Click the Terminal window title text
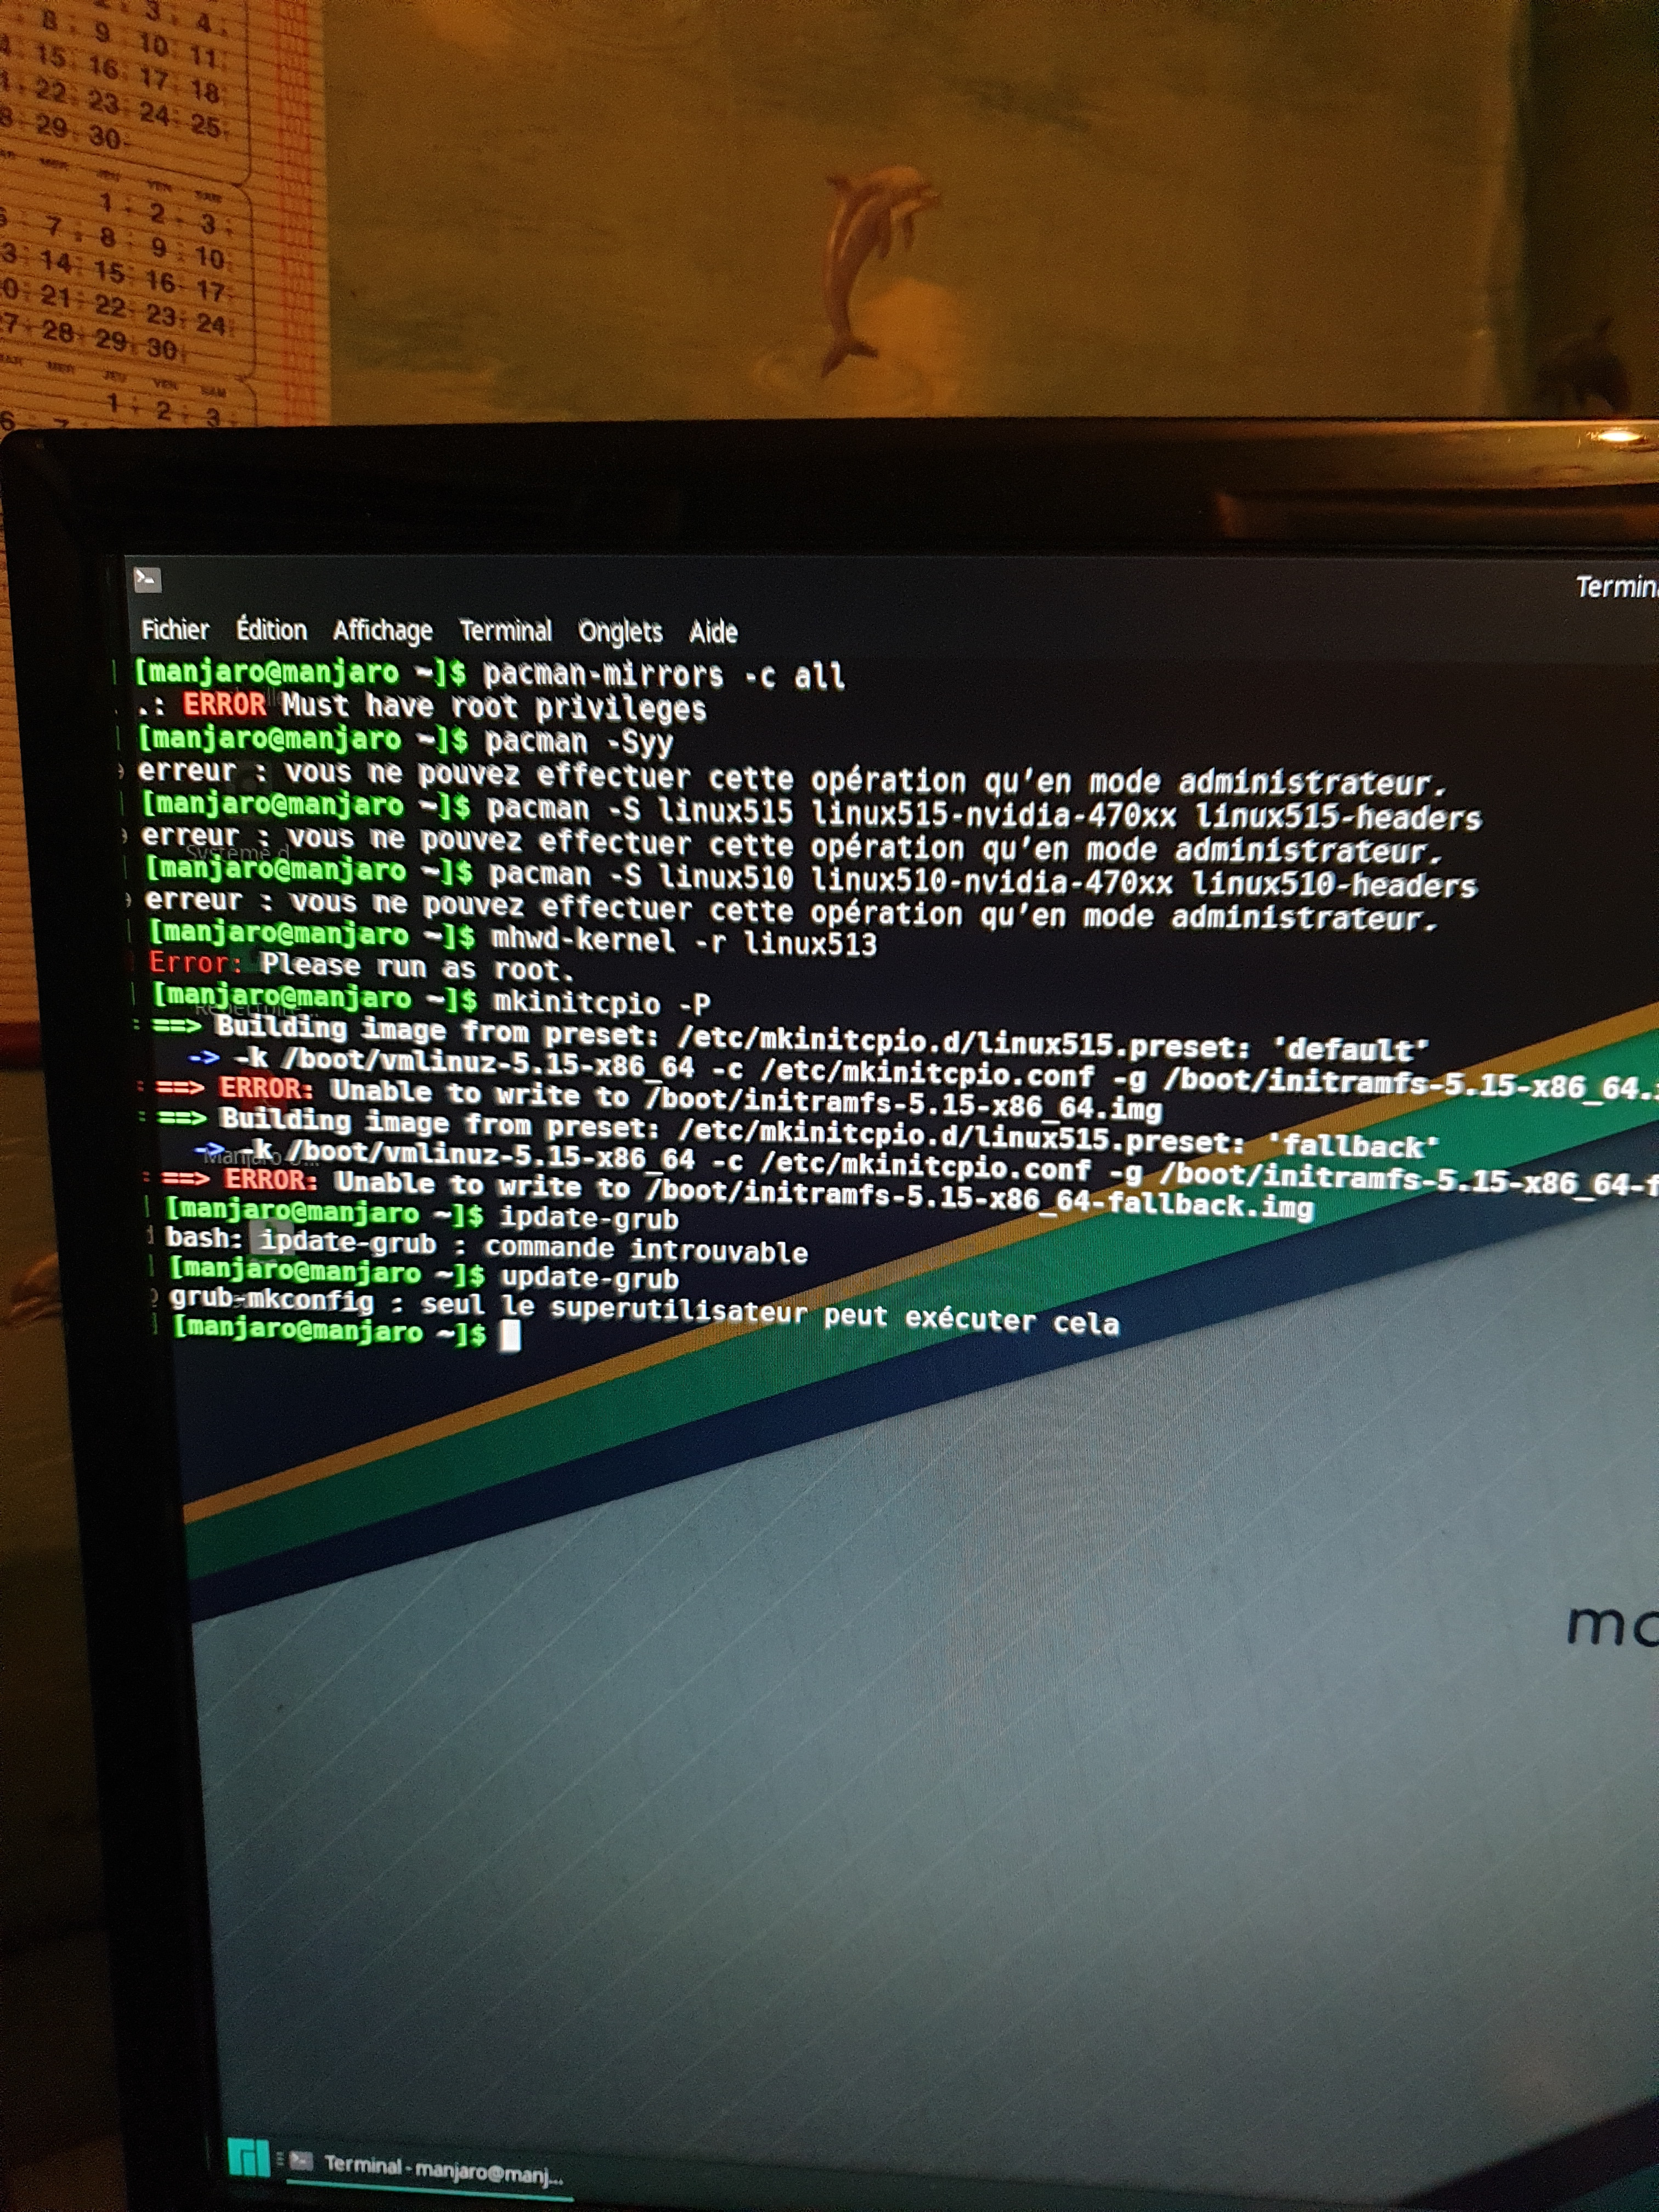 (1615, 587)
